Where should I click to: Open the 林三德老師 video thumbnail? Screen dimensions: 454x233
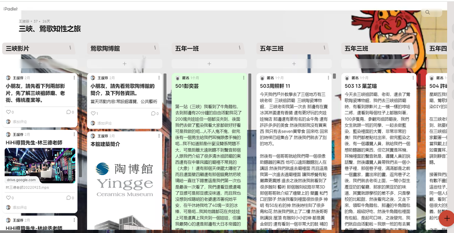point(40,165)
